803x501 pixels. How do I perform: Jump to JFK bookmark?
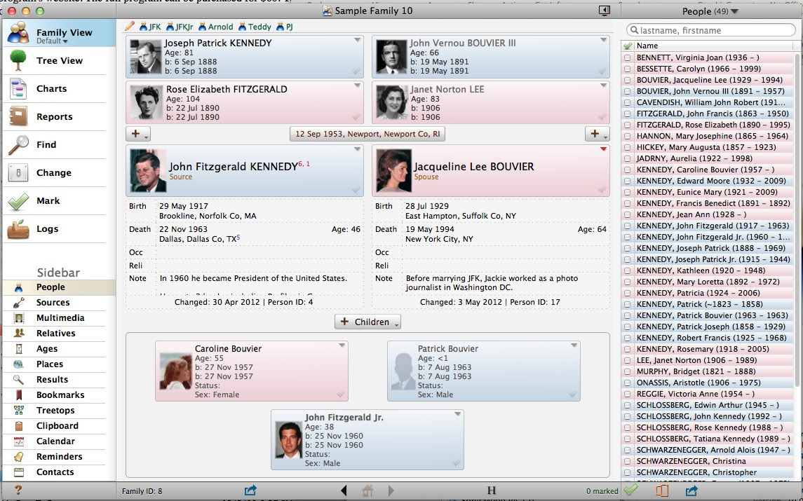click(150, 27)
